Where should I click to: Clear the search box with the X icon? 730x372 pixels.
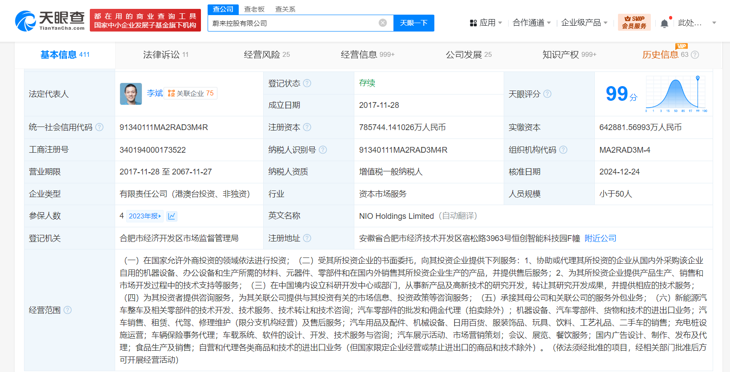[382, 23]
